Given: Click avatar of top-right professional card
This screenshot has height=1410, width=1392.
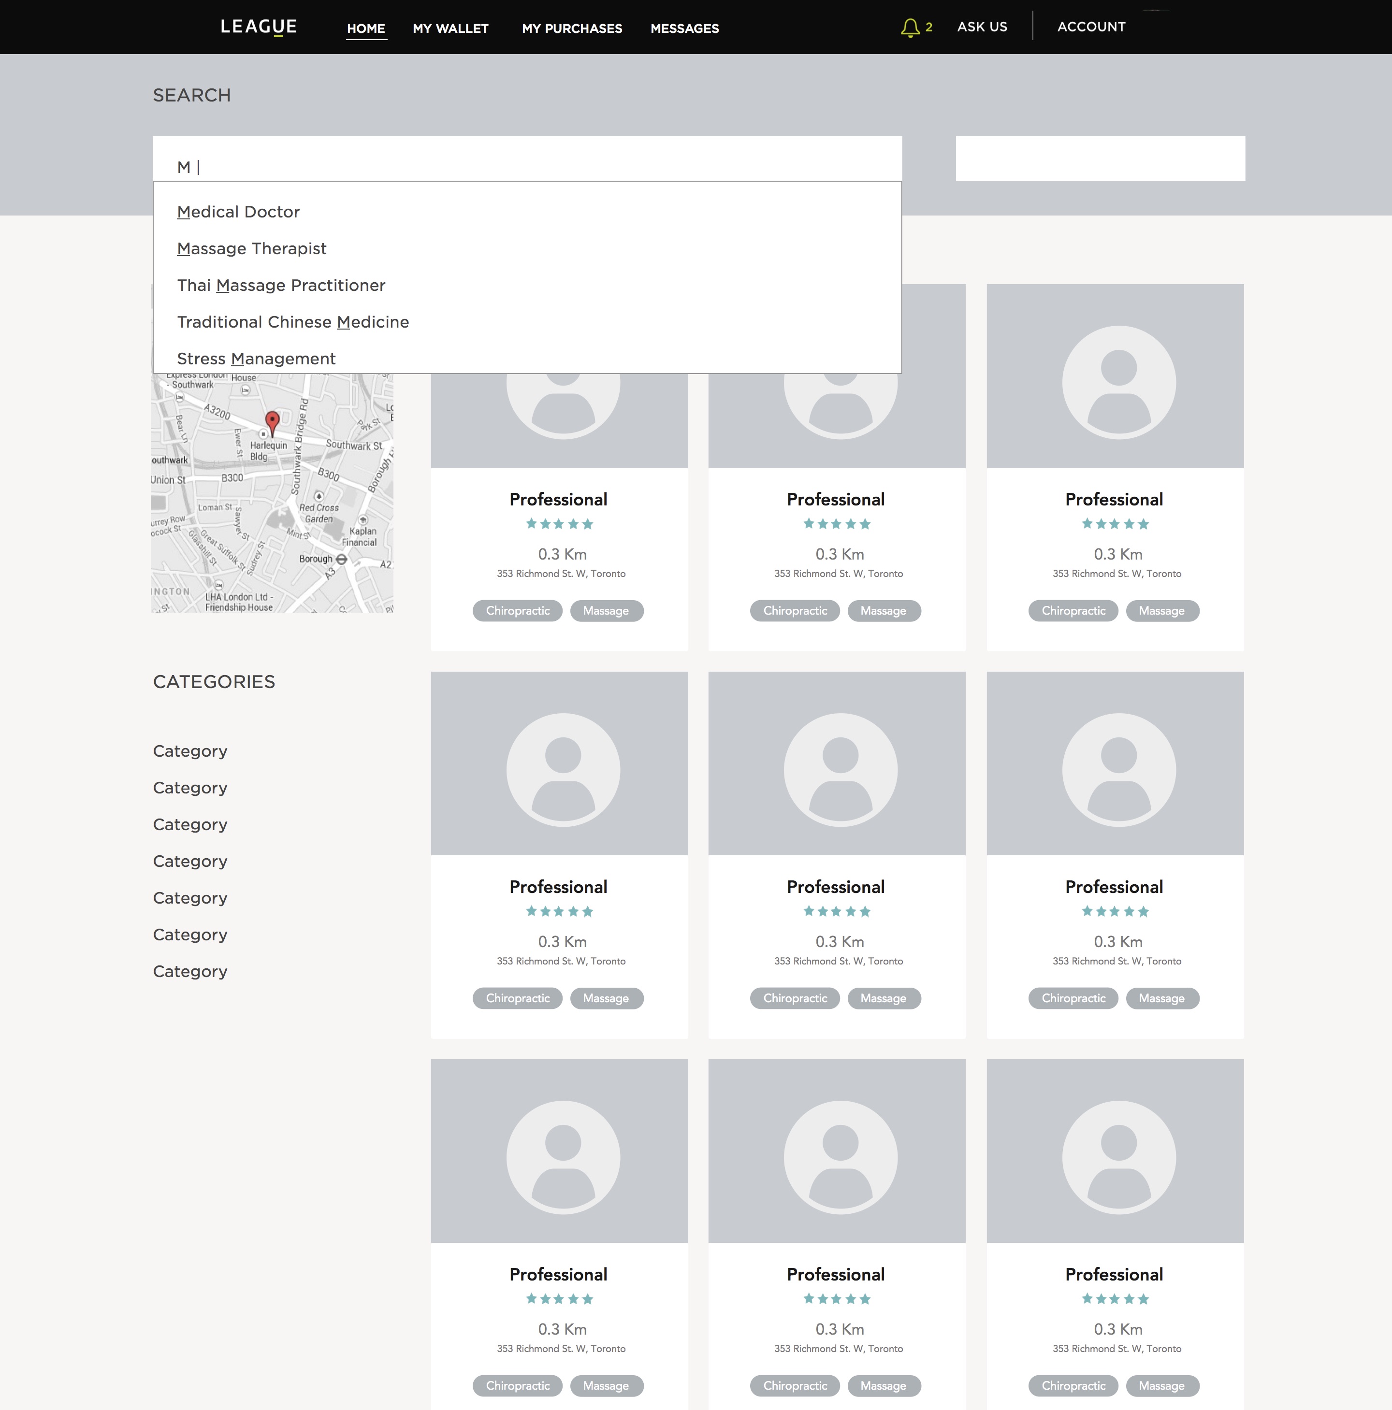Looking at the screenshot, I should tap(1118, 382).
